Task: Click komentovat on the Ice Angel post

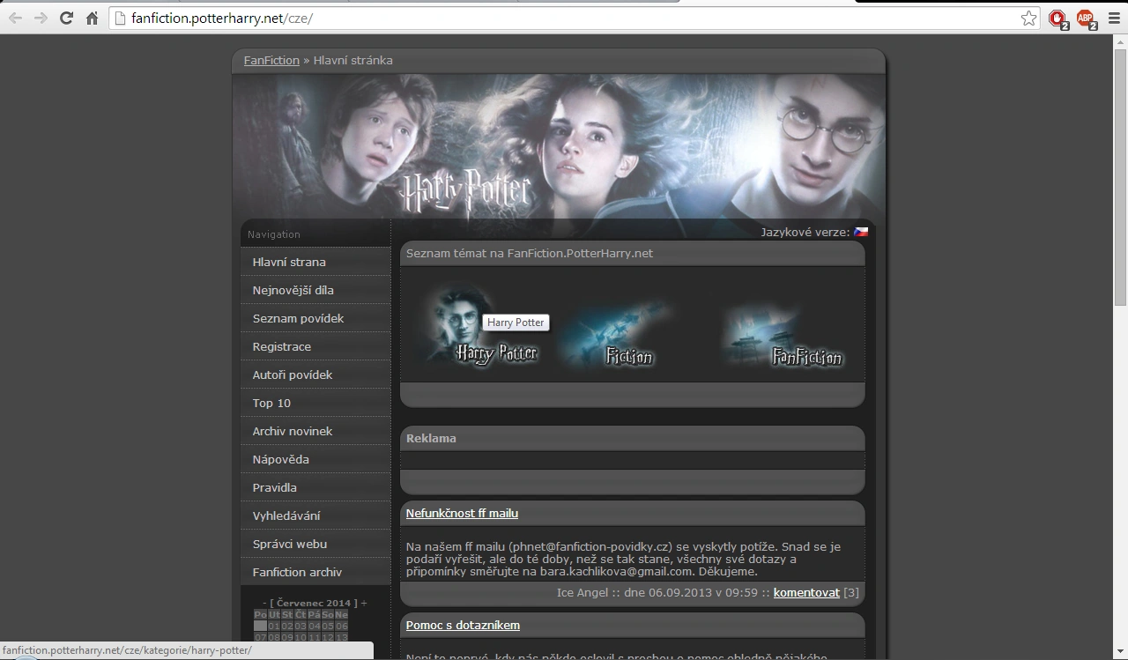Action: click(806, 592)
